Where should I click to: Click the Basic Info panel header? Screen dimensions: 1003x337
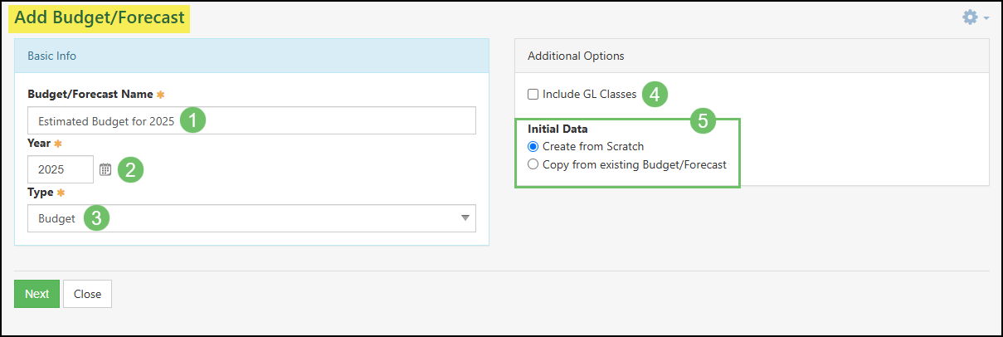(251, 56)
